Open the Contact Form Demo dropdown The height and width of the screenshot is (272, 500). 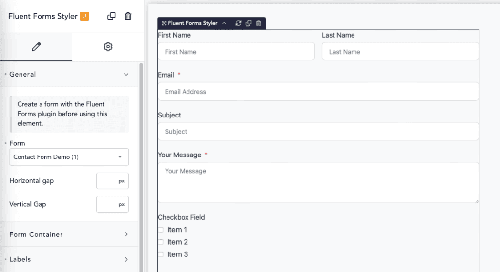69,156
